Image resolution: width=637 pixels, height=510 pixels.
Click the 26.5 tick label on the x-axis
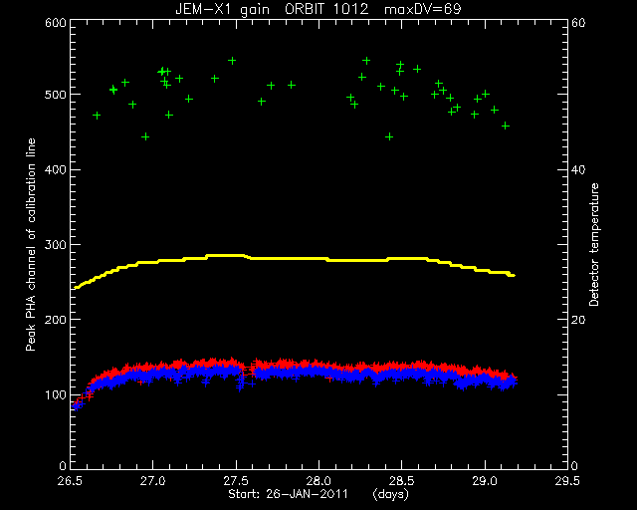pyautogui.click(x=71, y=481)
